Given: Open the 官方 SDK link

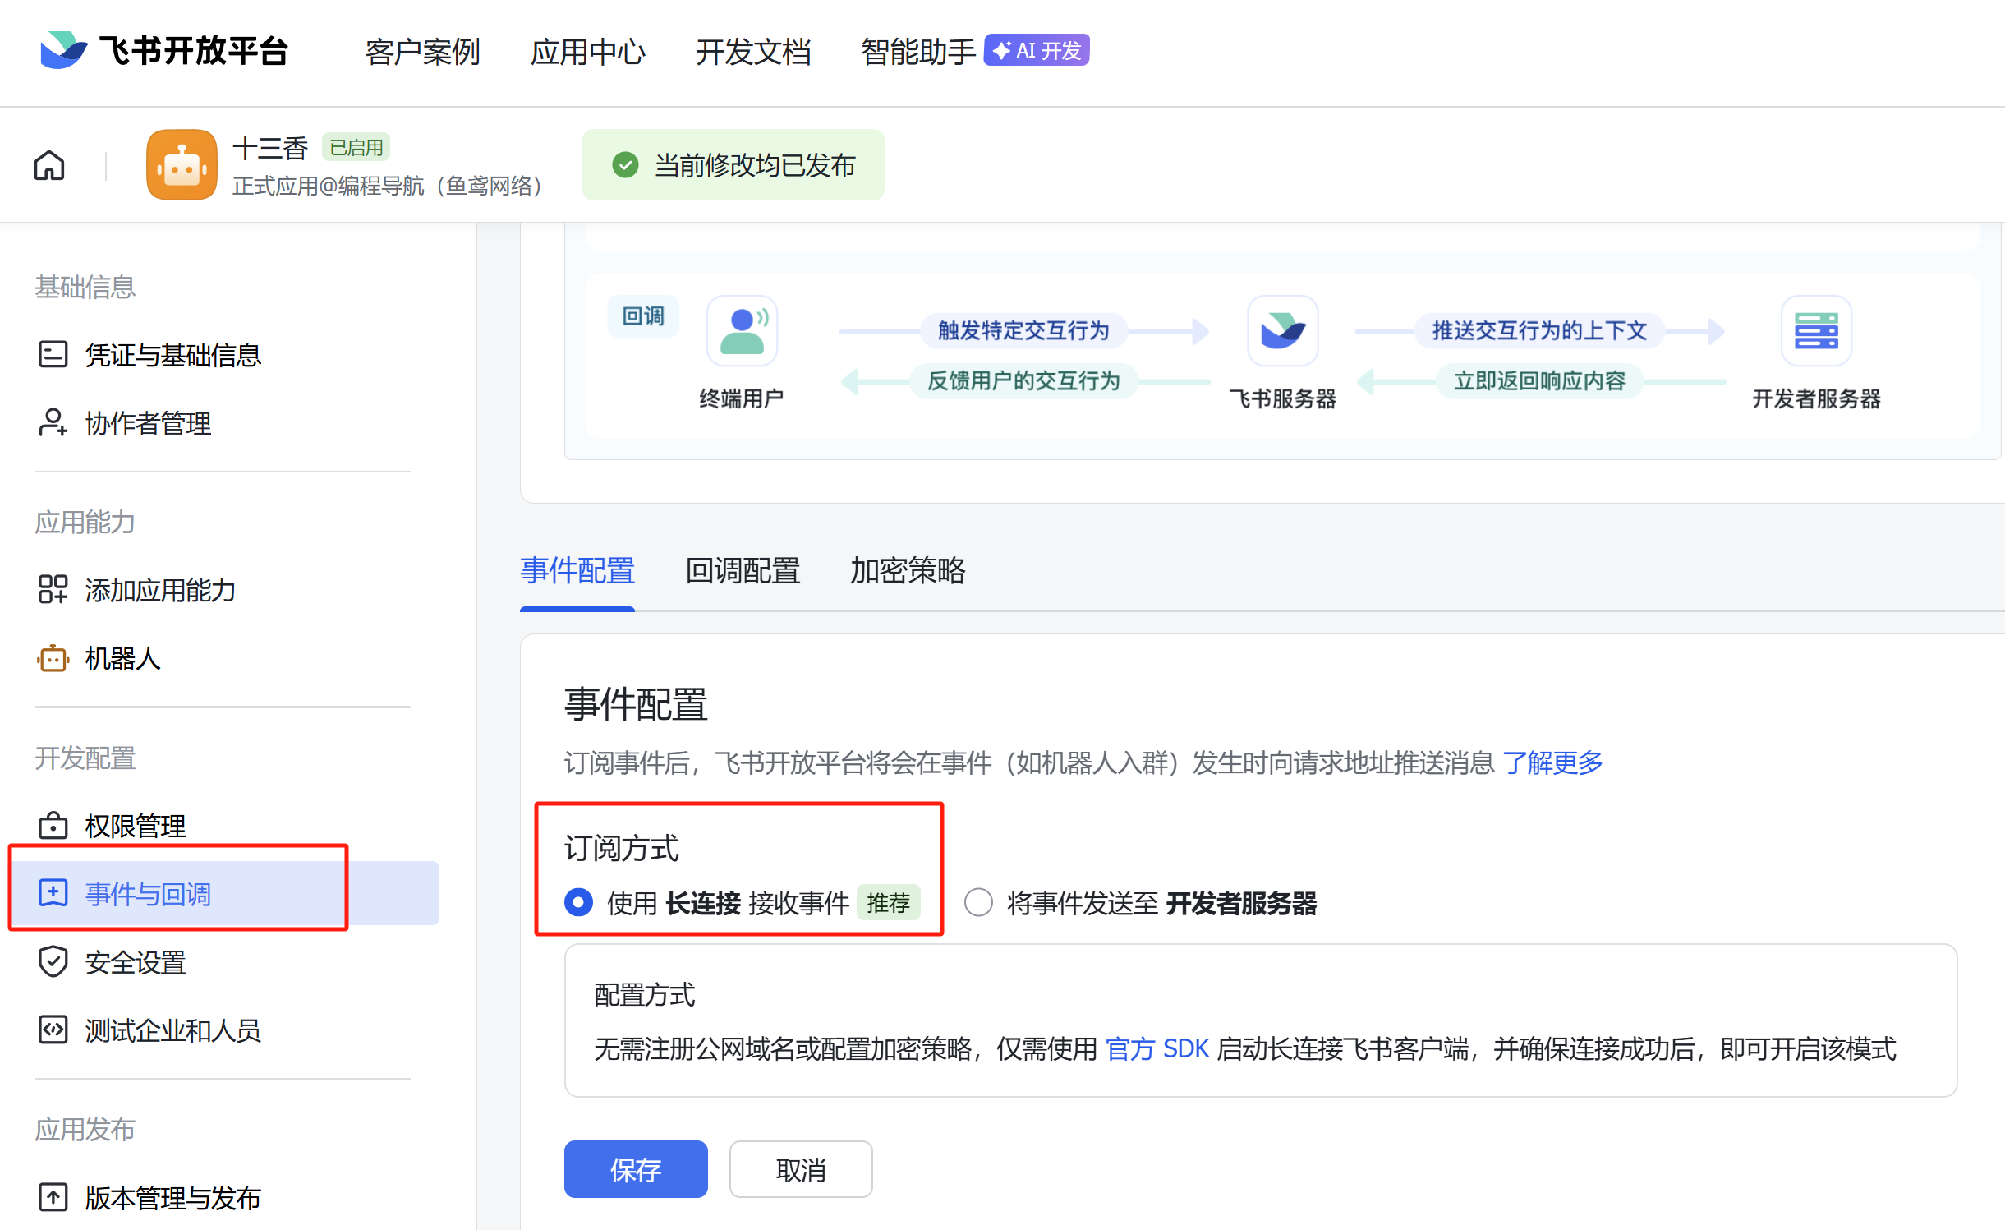Looking at the screenshot, I should coord(1157,1049).
